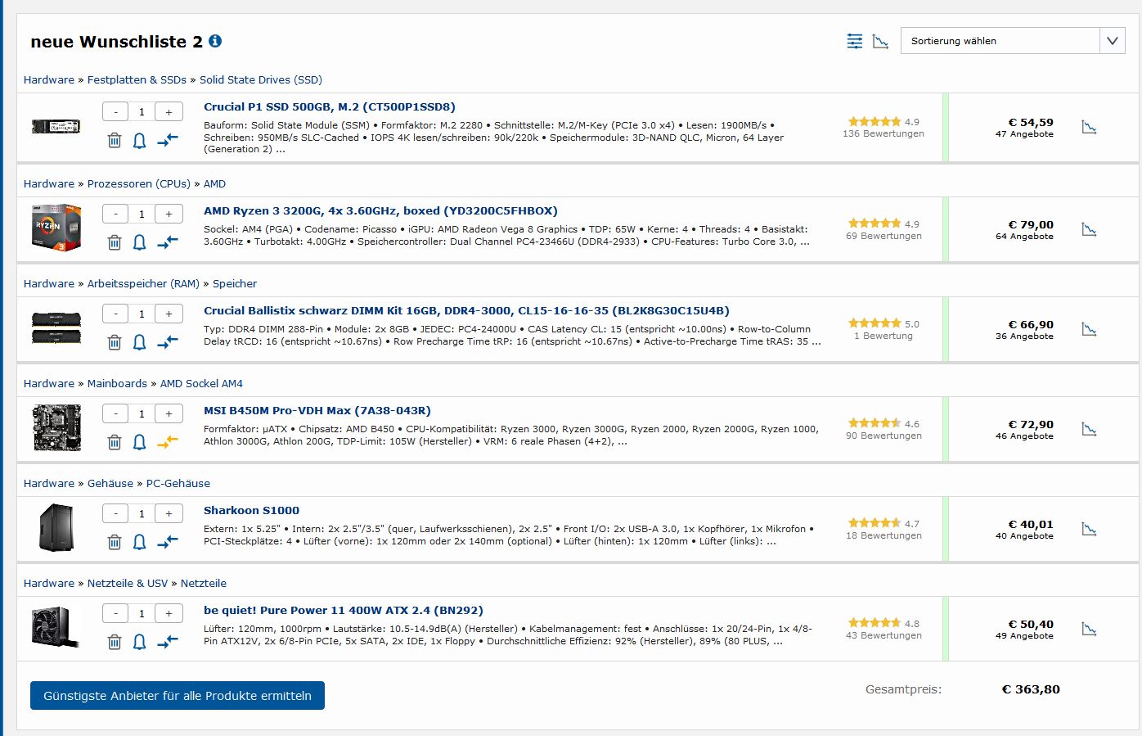
Task: Open AMD Sockel AM4 breadcrumb category
Action: point(201,383)
